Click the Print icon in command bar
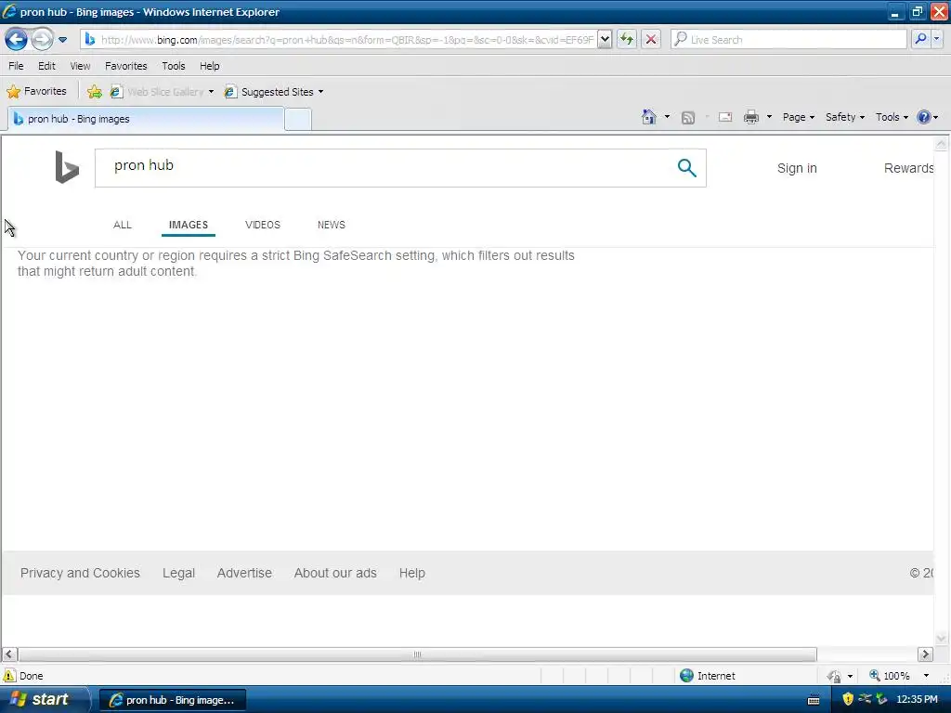The width and height of the screenshot is (951, 713). click(x=750, y=117)
